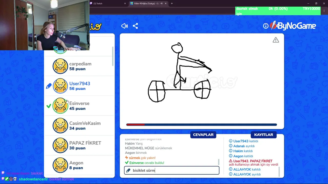Click User7943's avatar
The width and height of the screenshot is (328, 184).
pos(60,86)
